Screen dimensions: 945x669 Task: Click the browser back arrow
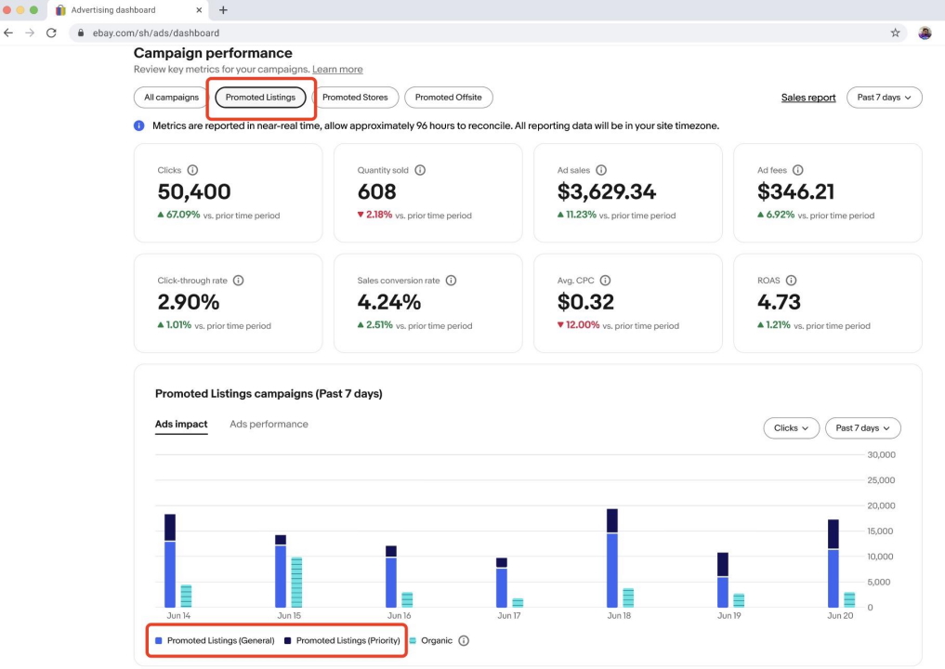(x=8, y=33)
